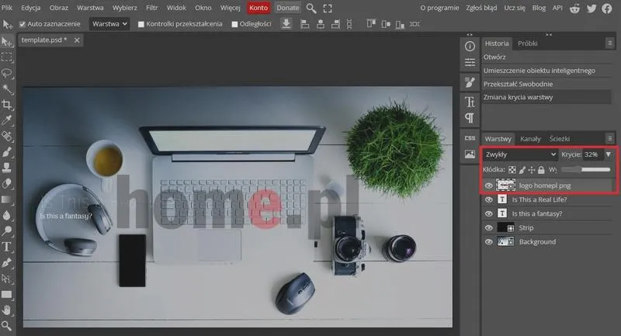Select the Magic Wand tool
Viewport: 621px width, 336px height.
(x=7, y=89)
